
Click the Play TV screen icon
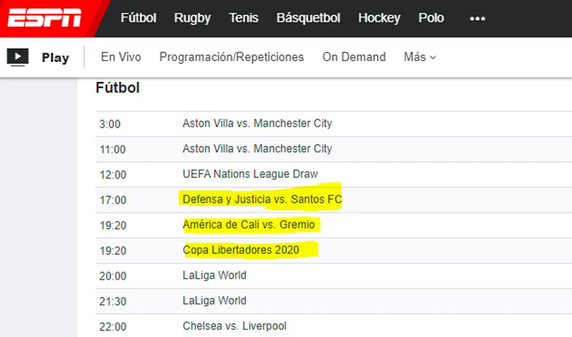coord(17,57)
